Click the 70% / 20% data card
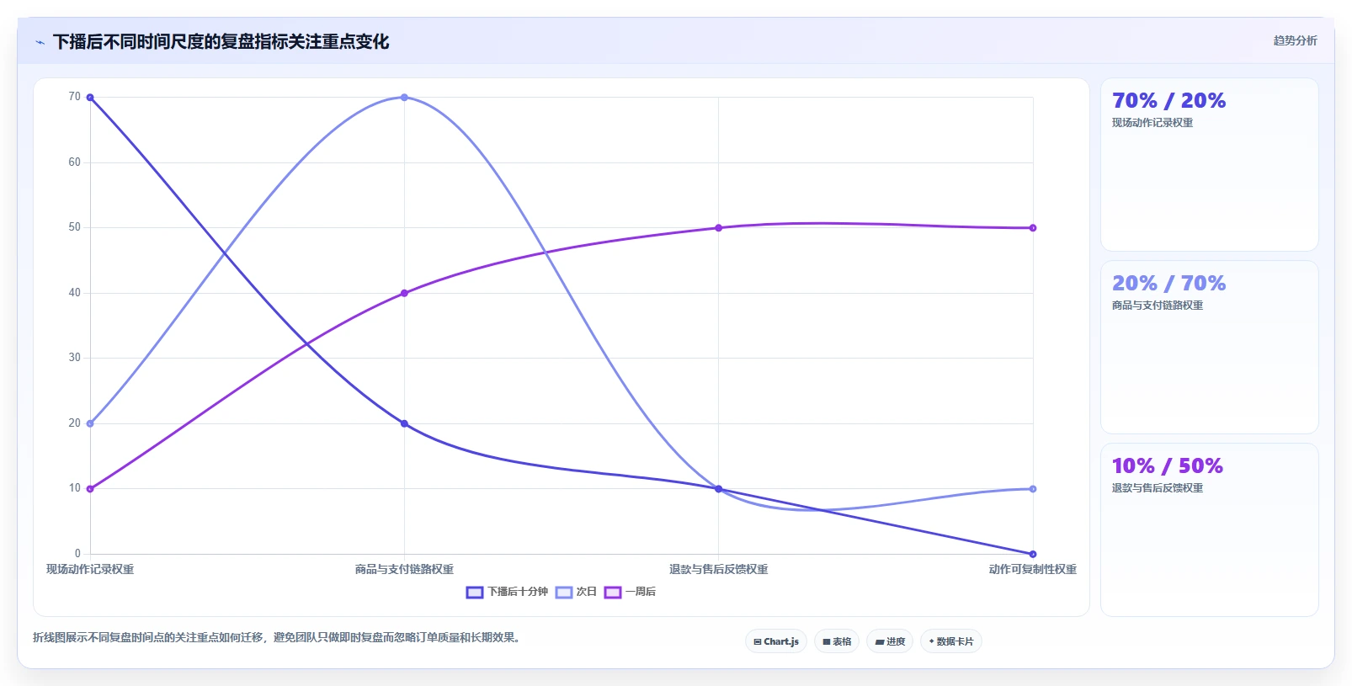Viewport: 1352px width, 686px height. coord(1210,165)
